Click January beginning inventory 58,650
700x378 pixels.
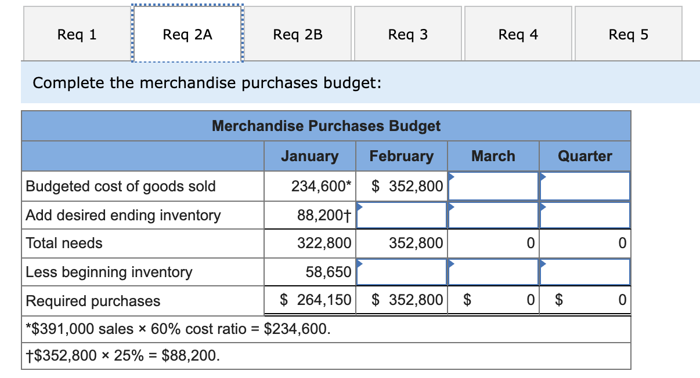click(329, 272)
